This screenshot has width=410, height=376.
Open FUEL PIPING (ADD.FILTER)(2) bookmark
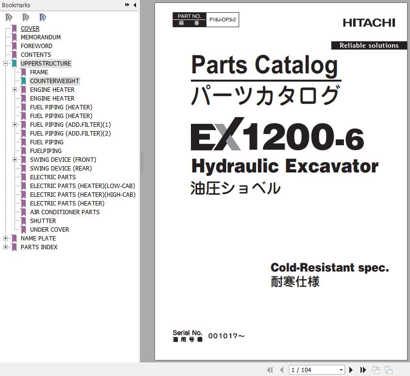70,134
